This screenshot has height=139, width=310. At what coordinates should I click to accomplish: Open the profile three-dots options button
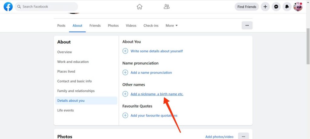(x=247, y=25)
